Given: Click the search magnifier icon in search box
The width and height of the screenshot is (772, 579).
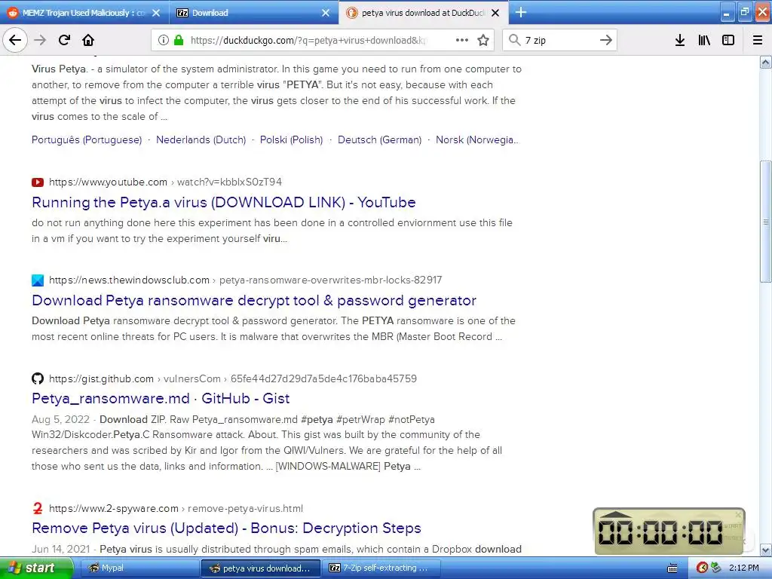Looking at the screenshot, I should pos(514,40).
